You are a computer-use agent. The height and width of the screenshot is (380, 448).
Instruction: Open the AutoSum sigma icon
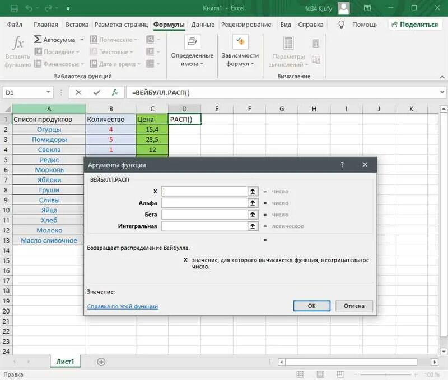pos(38,39)
